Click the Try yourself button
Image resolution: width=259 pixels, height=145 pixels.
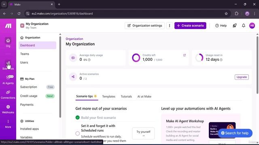pos(143,133)
